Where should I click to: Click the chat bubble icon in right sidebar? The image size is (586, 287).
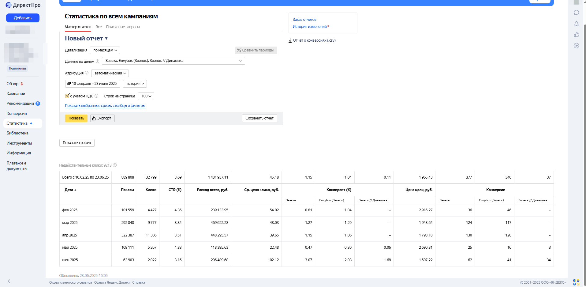tap(576, 13)
